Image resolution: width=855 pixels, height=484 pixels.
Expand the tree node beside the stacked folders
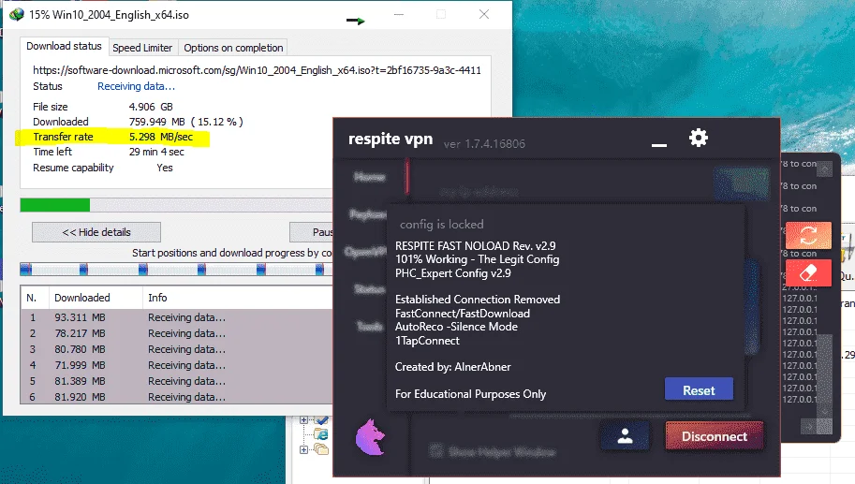coord(303,449)
